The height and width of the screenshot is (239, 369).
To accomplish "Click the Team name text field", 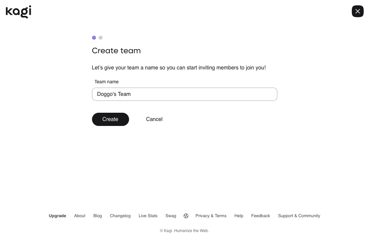I will click(184, 94).
